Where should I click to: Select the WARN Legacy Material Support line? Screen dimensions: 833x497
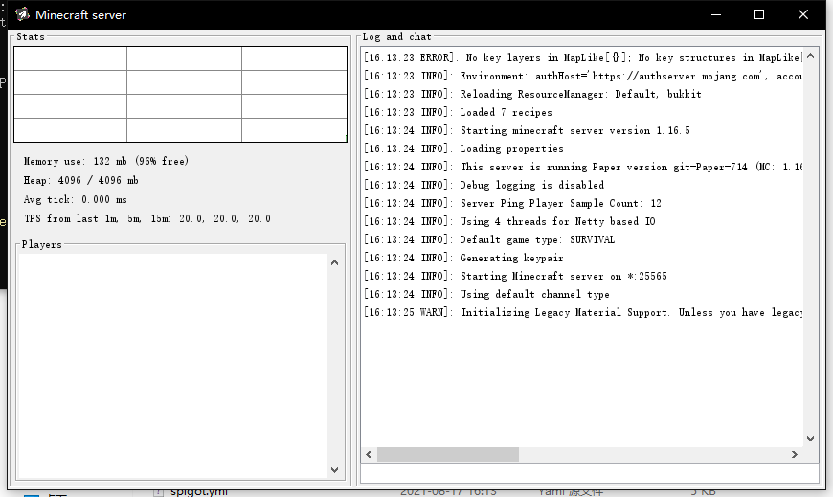click(x=583, y=312)
